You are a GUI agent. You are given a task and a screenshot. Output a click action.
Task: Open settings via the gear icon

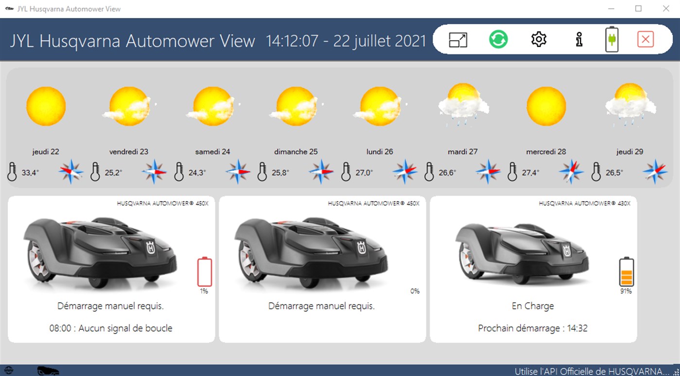pos(539,39)
